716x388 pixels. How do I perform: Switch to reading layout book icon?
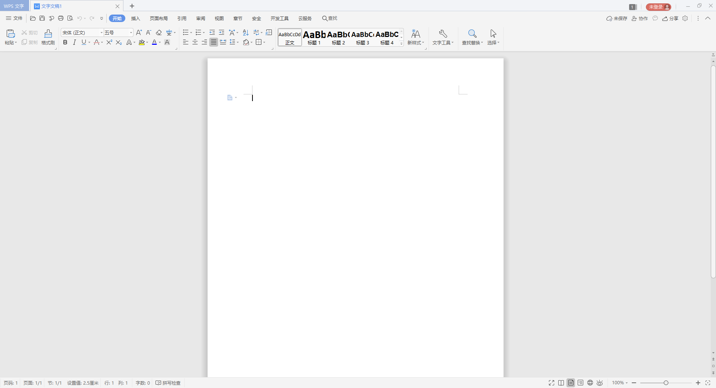[x=561, y=383]
